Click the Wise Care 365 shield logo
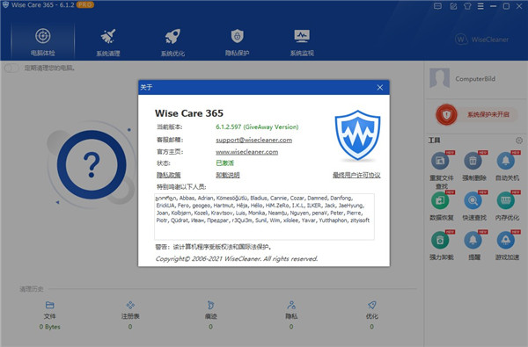This screenshot has width=528, height=347. (x=357, y=135)
